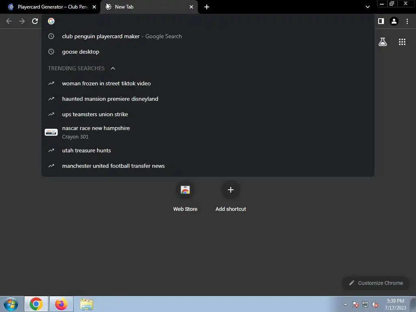The width and height of the screenshot is (416, 312).
Task: Select utah treasure hunts suggestion
Action: [x=208, y=150]
